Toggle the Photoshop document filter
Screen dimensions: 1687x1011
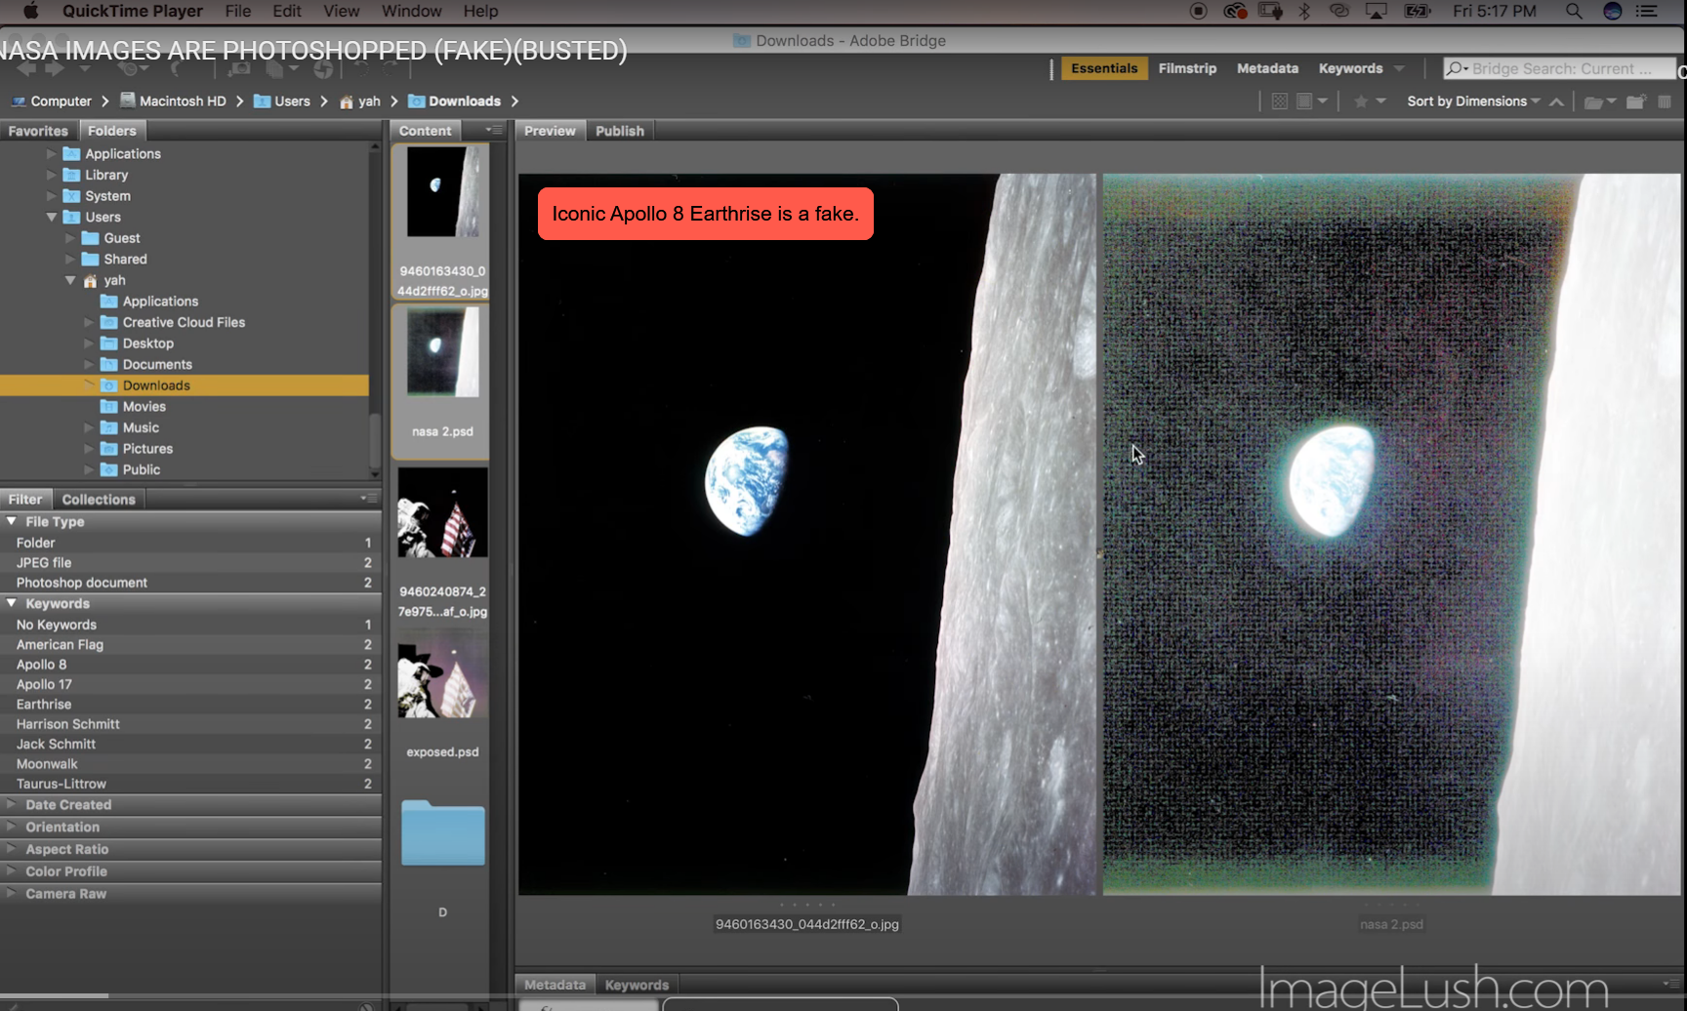pyautogui.click(x=190, y=583)
